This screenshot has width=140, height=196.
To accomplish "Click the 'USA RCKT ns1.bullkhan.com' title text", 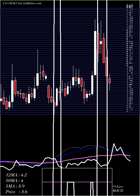I will point(22,3).
